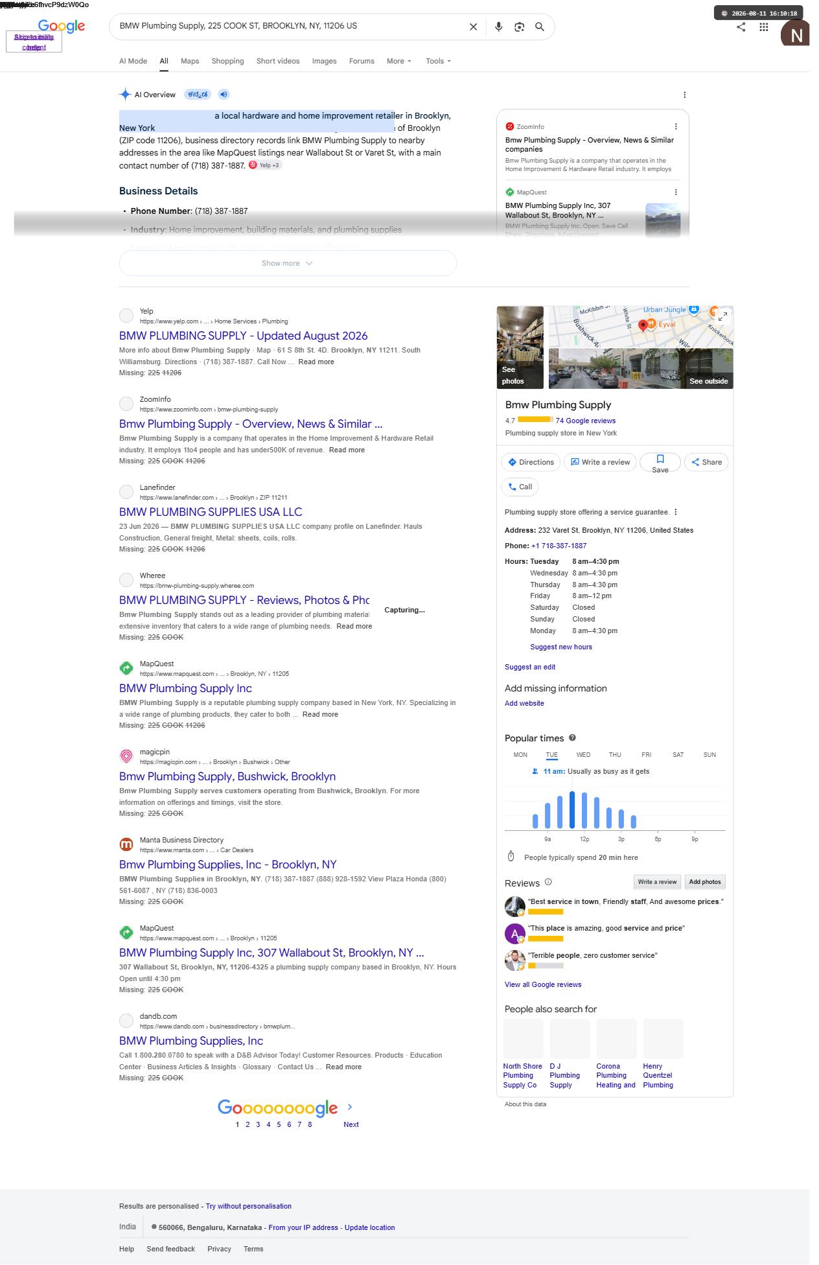Click the share icon near the apps grid
The width and height of the screenshot is (819, 1265).
[741, 27]
